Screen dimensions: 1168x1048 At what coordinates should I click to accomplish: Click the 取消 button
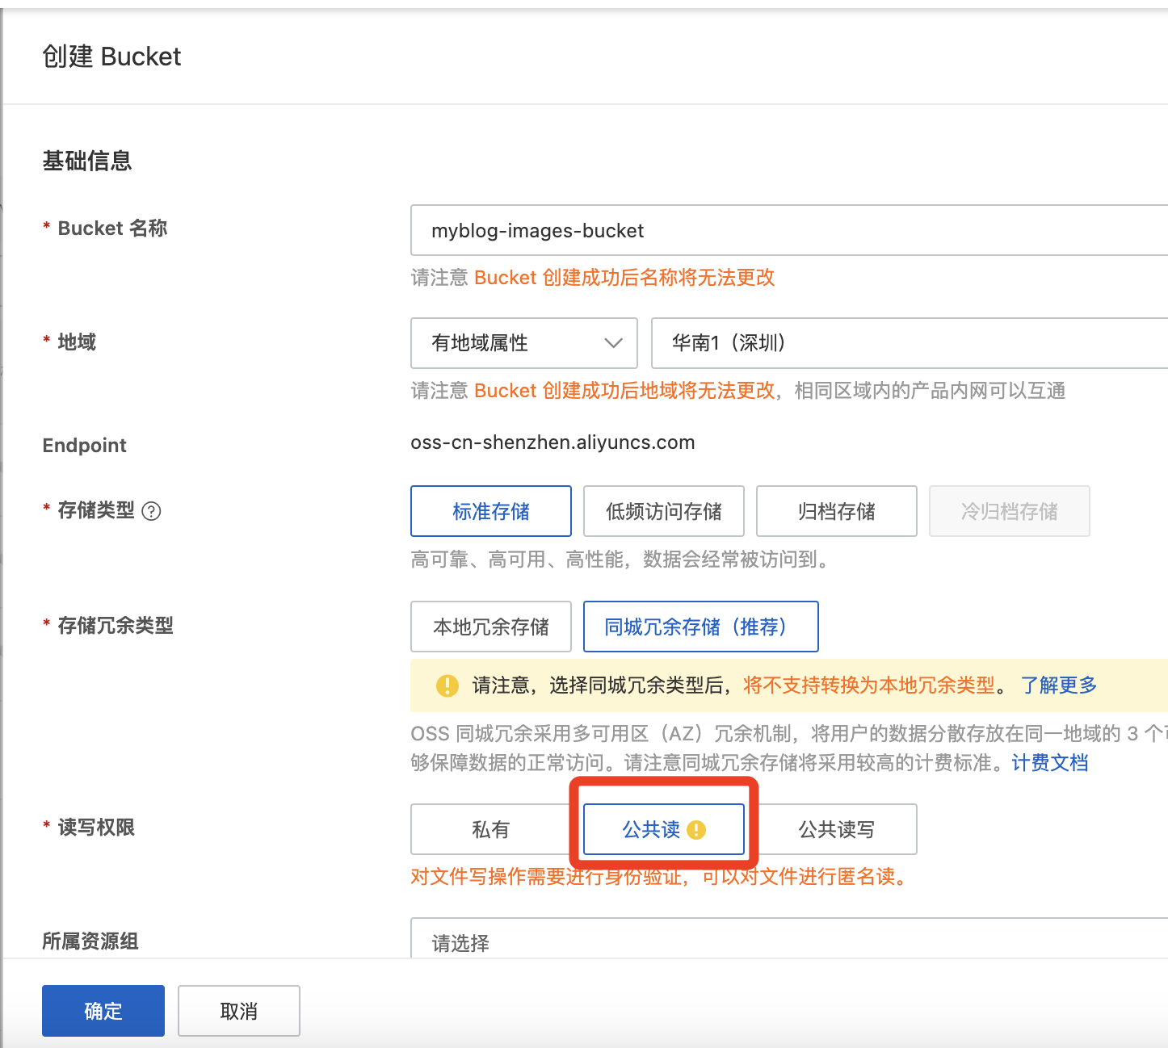click(239, 1011)
